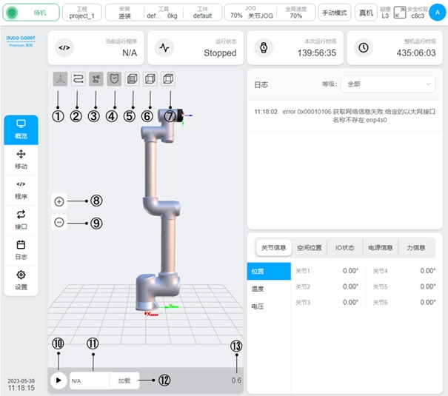448x396 pixels.
Task: Open the 日志 log page in sidebar
Action: [x=21, y=249]
